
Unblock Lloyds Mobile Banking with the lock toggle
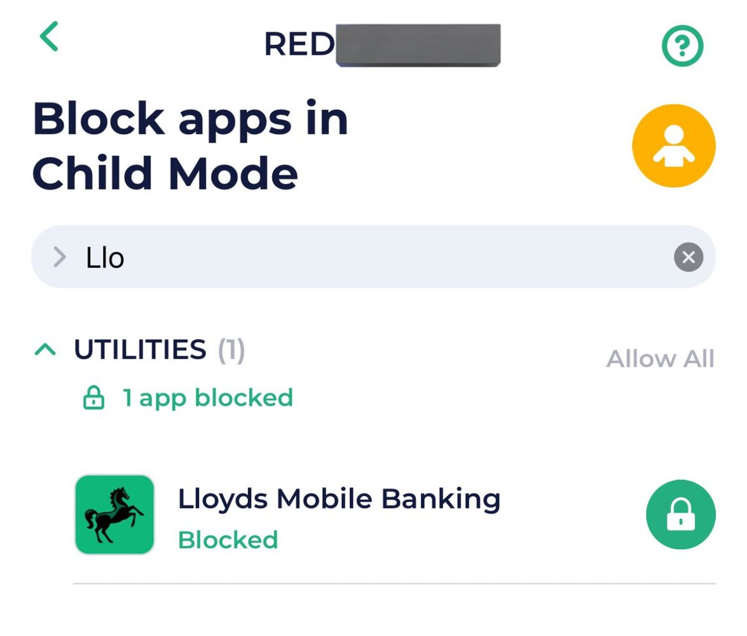click(x=680, y=515)
